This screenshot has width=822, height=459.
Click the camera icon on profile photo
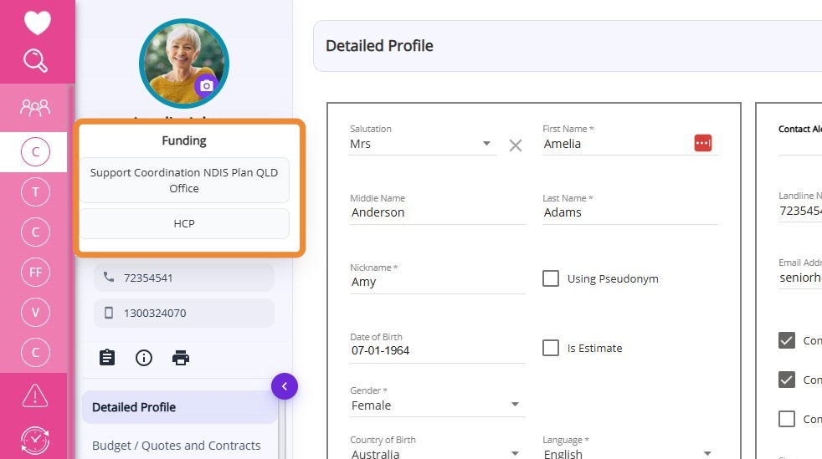point(207,85)
